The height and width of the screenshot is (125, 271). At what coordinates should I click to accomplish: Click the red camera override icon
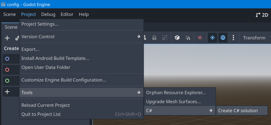pyautogui.click(x=200, y=38)
